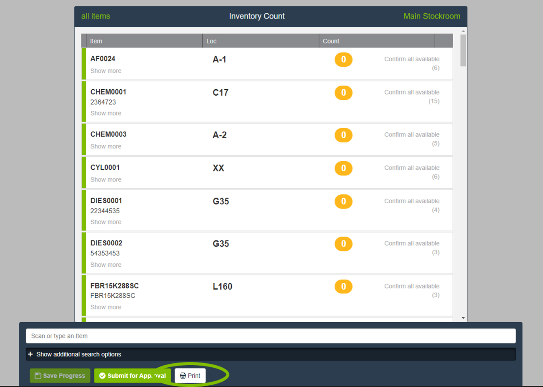Click the Scan or type an Item field
Viewport: 543px width, 387px height.
[270, 336]
